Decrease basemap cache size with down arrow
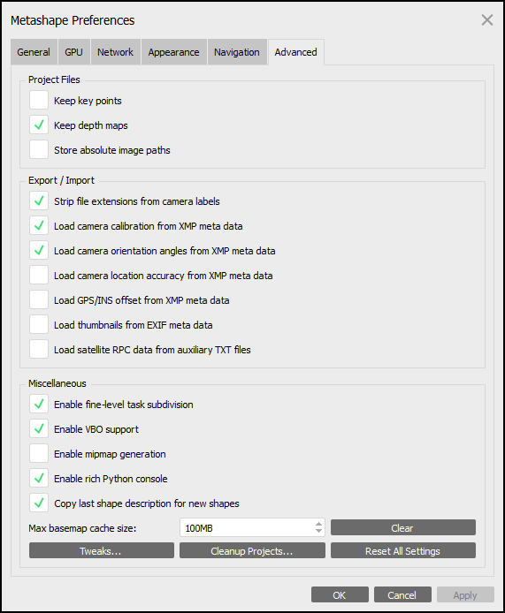 pyautogui.click(x=318, y=531)
